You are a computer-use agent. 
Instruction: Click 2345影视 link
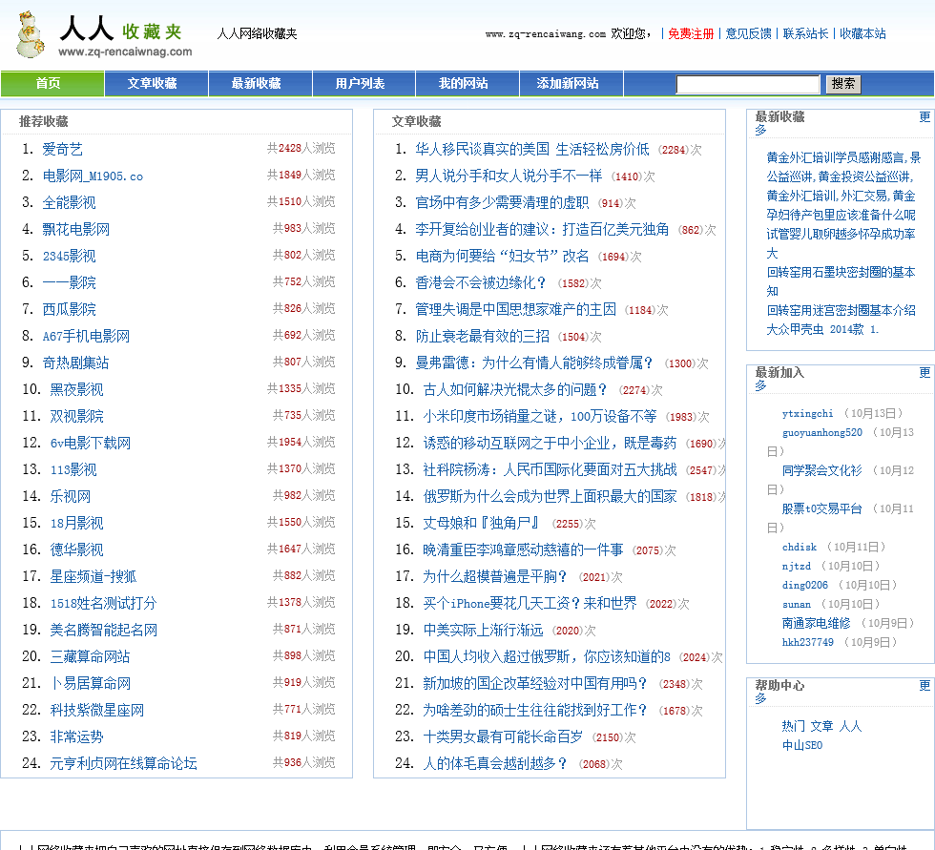click(69, 257)
